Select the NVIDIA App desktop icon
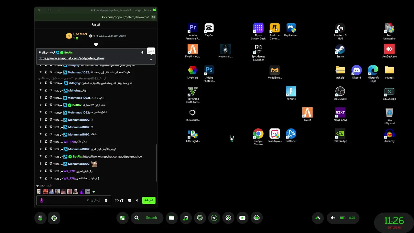414x233 pixels. coord(340,136)
